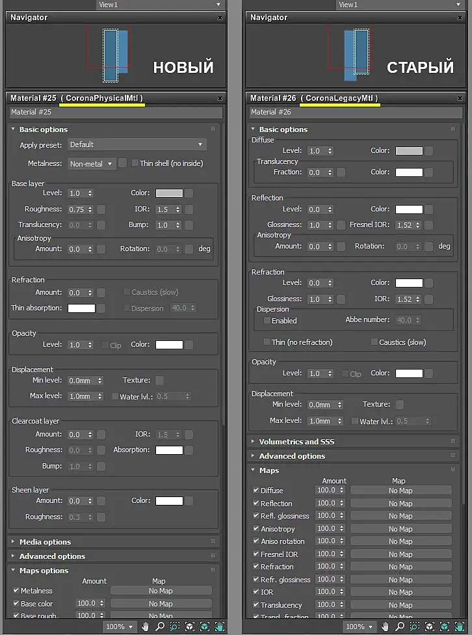Click Zoom Extents Selected icon in CoronaLegacyMtl panel toolbar
Image resolution: width=472 pixels, height=635 pixels.
445,627
